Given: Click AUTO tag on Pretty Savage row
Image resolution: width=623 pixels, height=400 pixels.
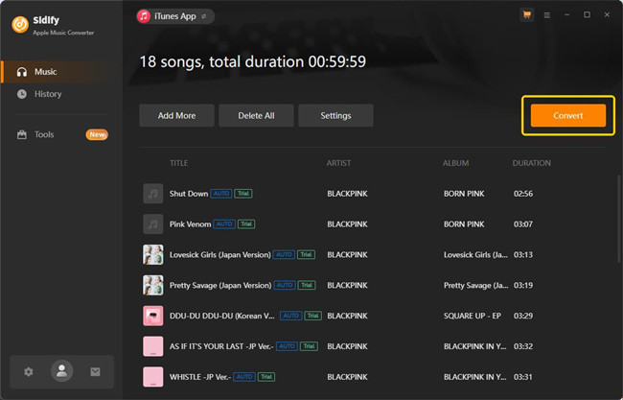Looking at the screenshot, I should tap(285, 286).
